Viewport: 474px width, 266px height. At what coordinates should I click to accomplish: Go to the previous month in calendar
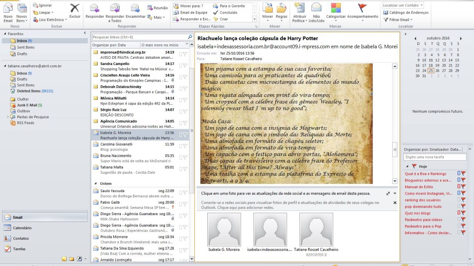coord(415,38)
